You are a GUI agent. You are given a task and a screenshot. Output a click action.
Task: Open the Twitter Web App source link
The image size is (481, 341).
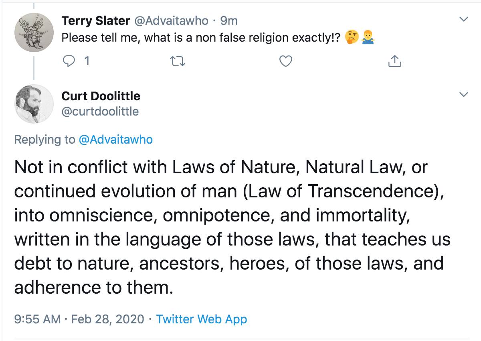[201, 319]
